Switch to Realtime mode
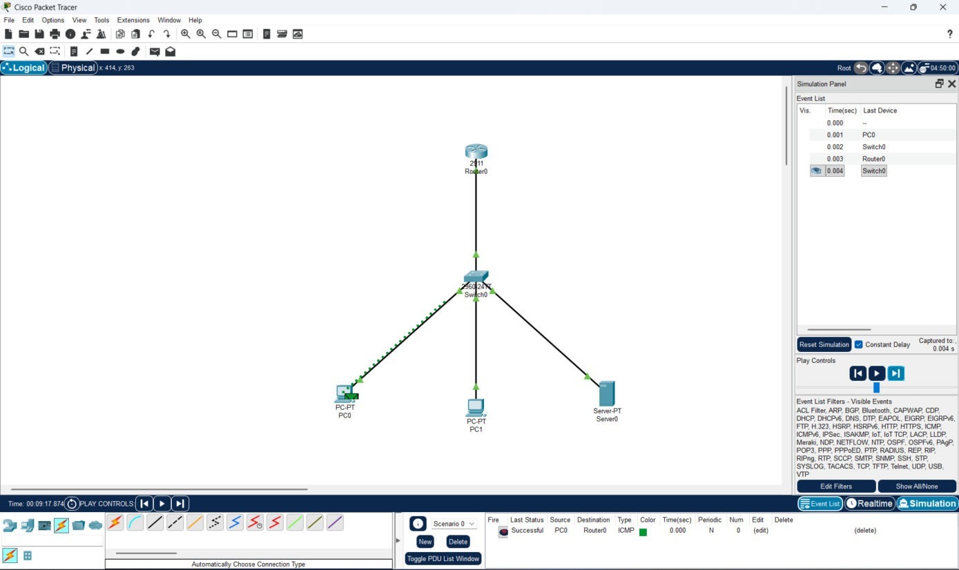Viewport: 959px width, 570px height. pos(869,504)
